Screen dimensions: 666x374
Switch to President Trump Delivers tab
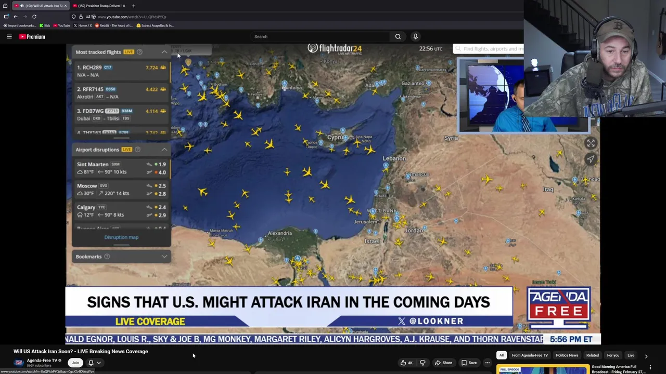(98, 6)
